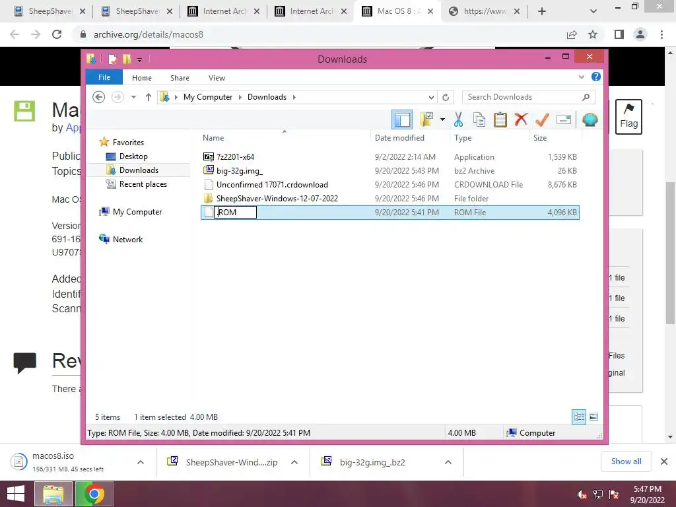The width and height of the screenshot is (676, 507).
Task: Bookmark this page star icon
Action: coord(593,34)
